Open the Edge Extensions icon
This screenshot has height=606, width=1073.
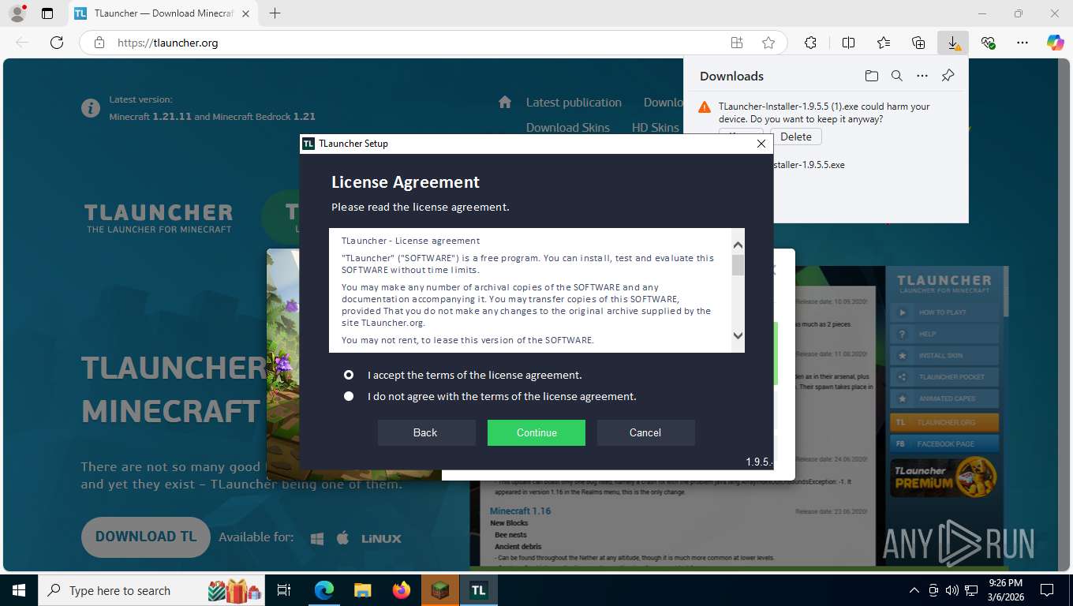tap(810, 43)
